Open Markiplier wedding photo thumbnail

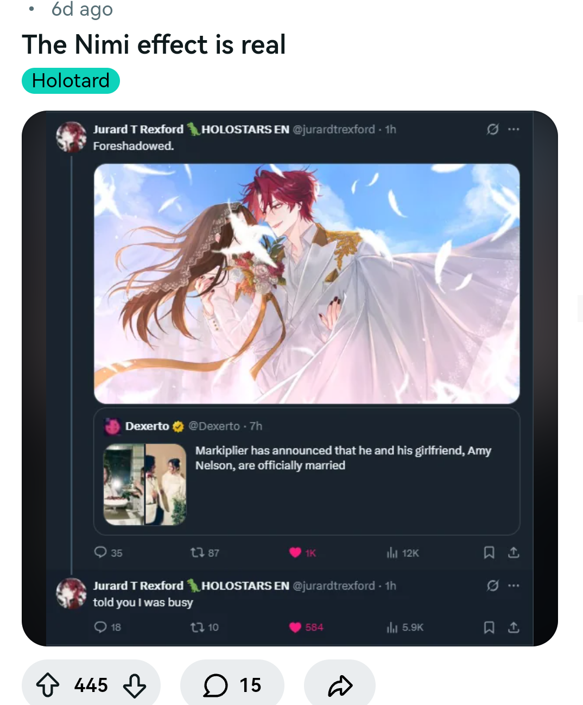pos(145,484)
